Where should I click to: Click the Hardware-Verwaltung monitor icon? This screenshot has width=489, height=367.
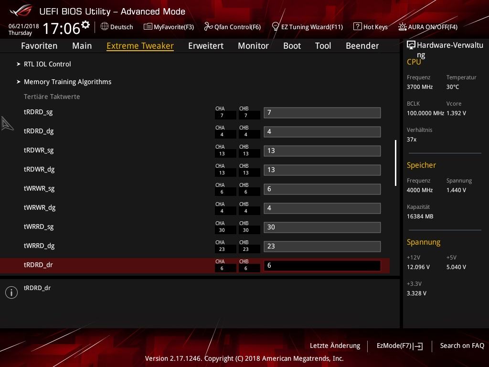(411, 45)
